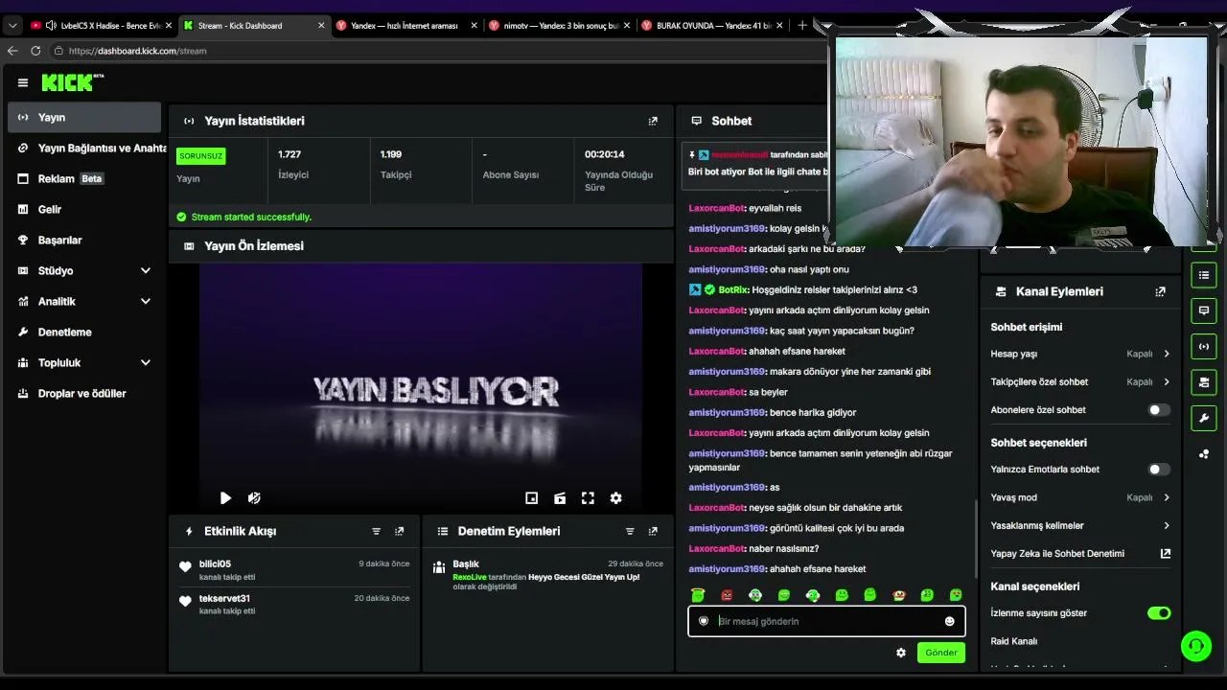Reload the browser page
The height and width of the screenshot is (690, 1227).
[x=35, y=51]
